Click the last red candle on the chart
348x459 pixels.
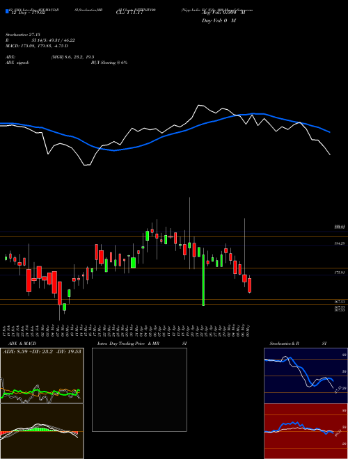point(250,285)
